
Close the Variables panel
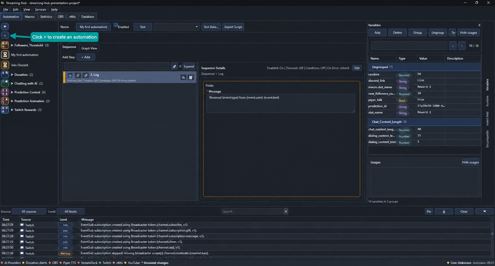tap(479, 25)
